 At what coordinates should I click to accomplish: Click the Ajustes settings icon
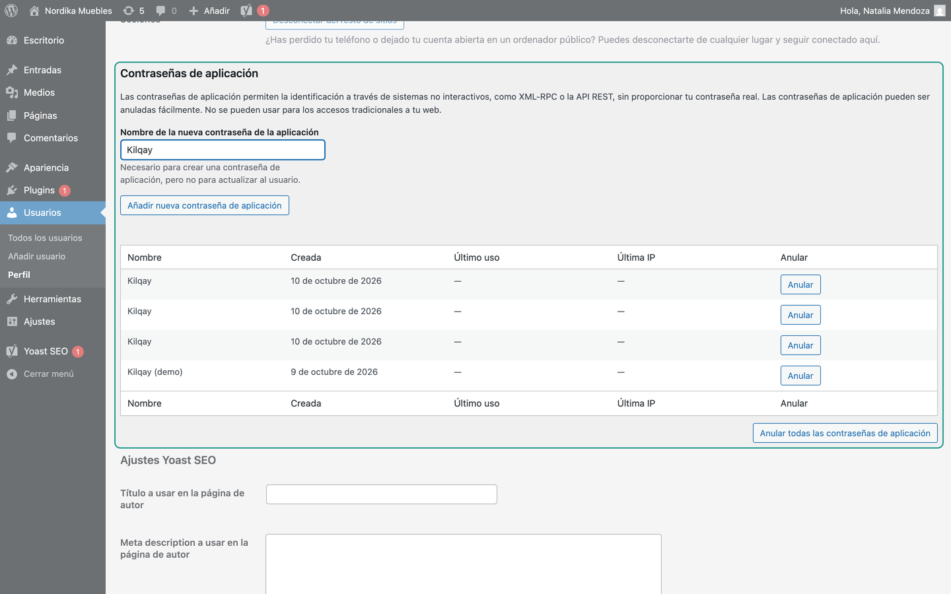coord(12,321)
